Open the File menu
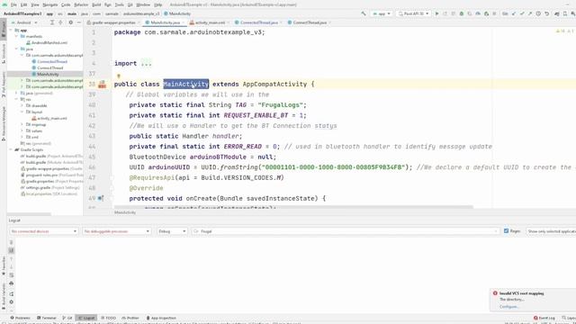This screenshot has width=576, height=324. [x=13, y=4]
